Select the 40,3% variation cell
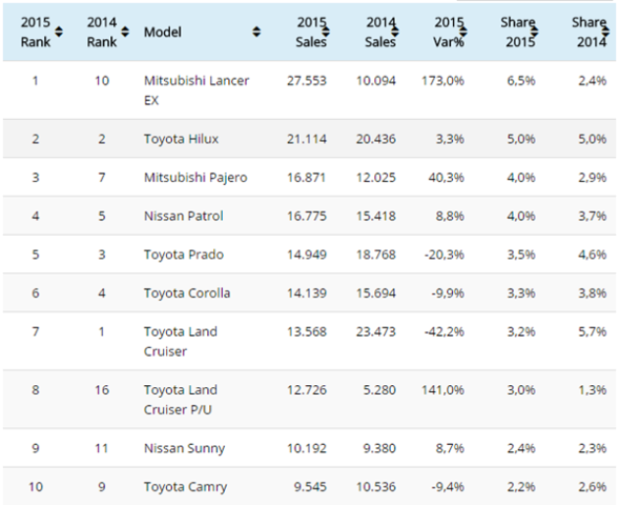The height and width of the screenshot is (506, 619). click(446, 178)
